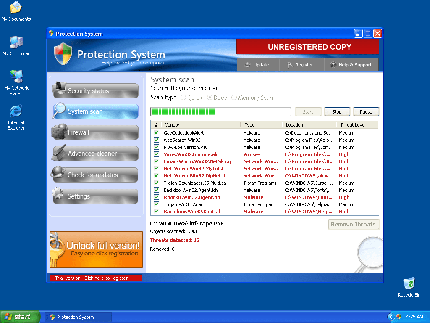Toggle checkbox for Virus.Win32.Gpcode.ak
The height and width of the screenshot is (323, 430).
156,154
